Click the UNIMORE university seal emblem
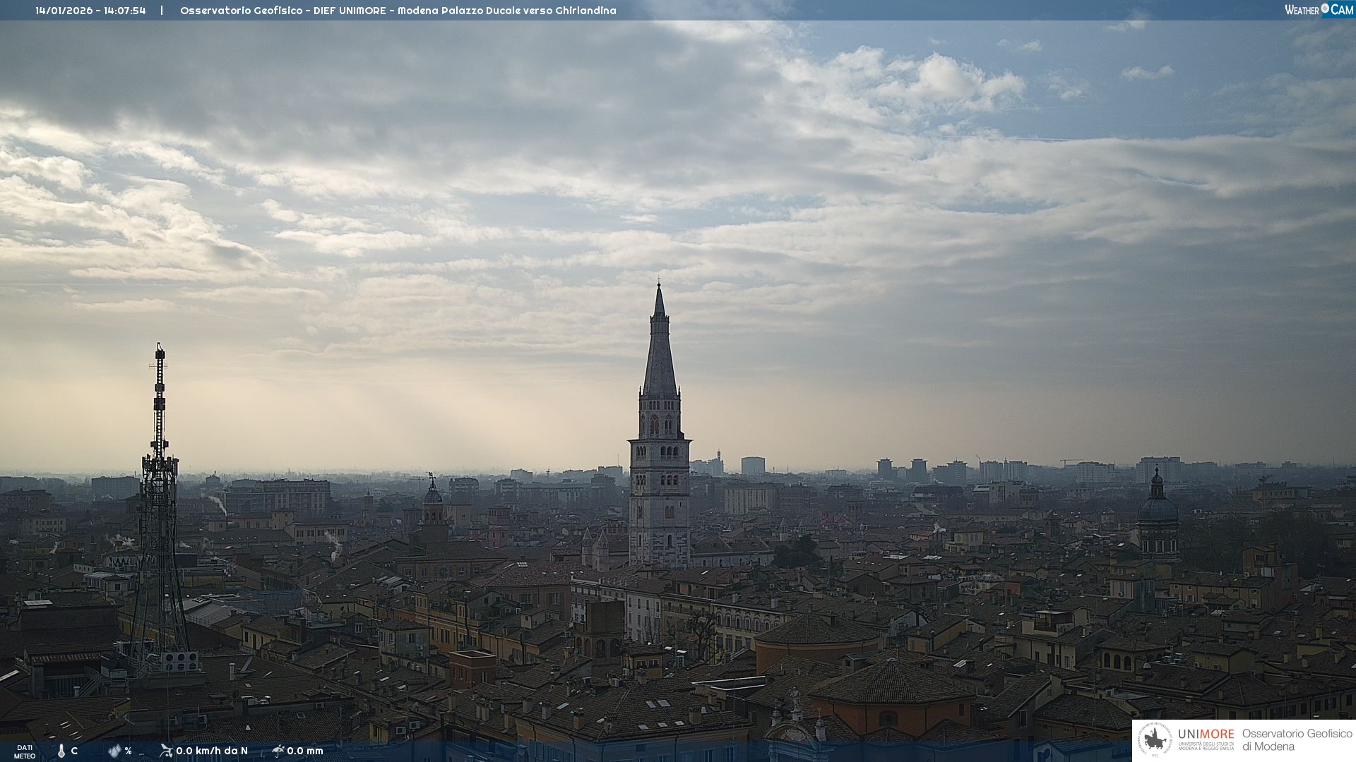Image resolution: width=1356 pixels, height=762 pixels. [1155, 739]
